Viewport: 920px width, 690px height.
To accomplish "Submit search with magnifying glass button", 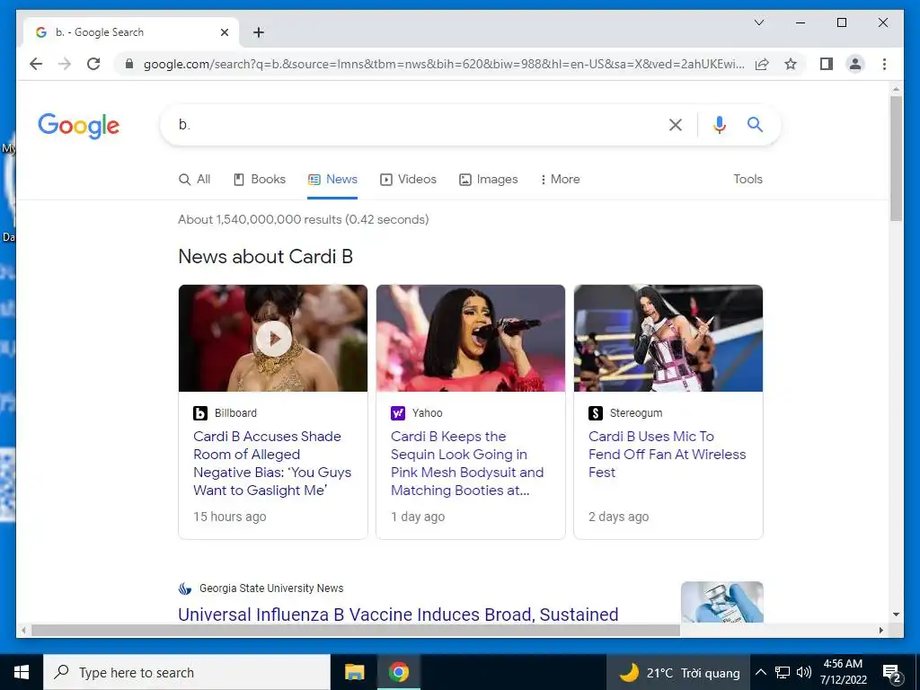I will [755, 124].
